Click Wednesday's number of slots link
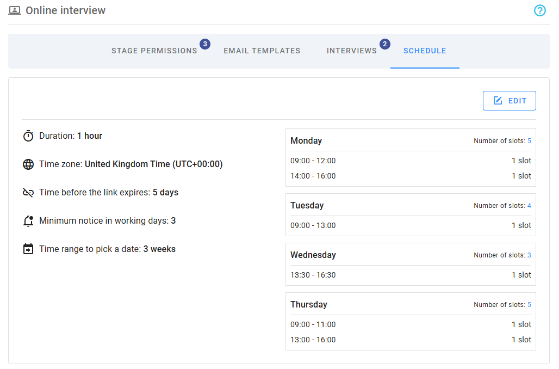 point(529,255)
